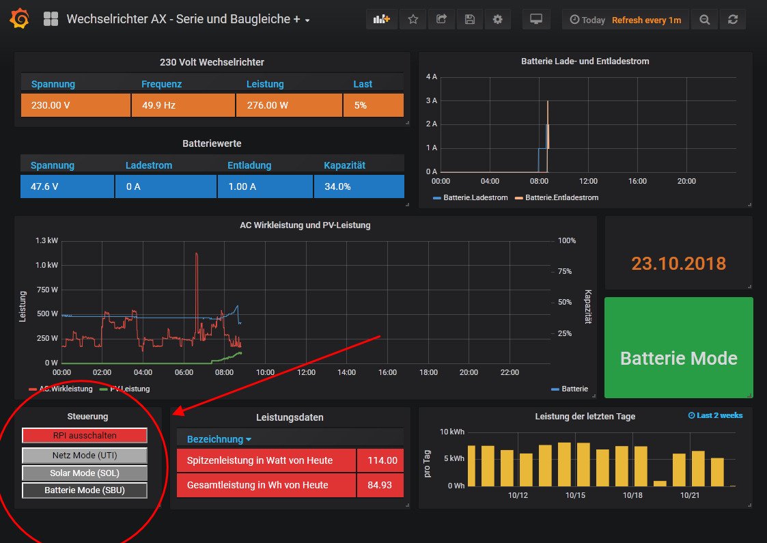Screen dimensions: 767x543
Task: Click the Add panel icon
Action: point(381,20)
